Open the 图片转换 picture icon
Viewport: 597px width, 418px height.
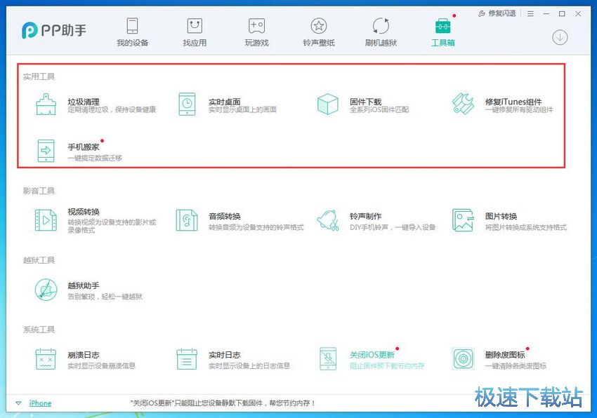tap(463, 220)
